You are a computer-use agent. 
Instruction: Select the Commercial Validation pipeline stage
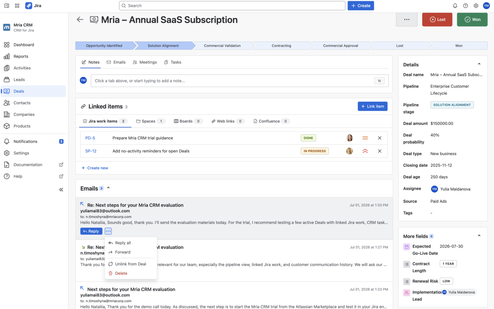[x=222, y=46]
